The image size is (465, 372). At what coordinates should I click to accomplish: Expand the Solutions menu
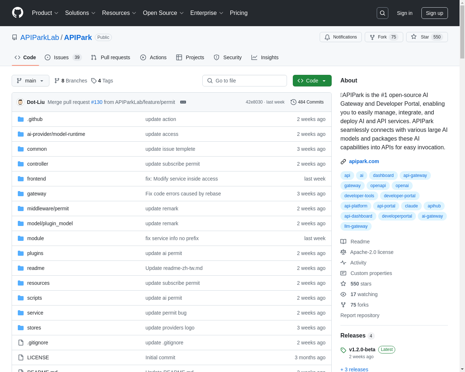click(x=80, y=13)
